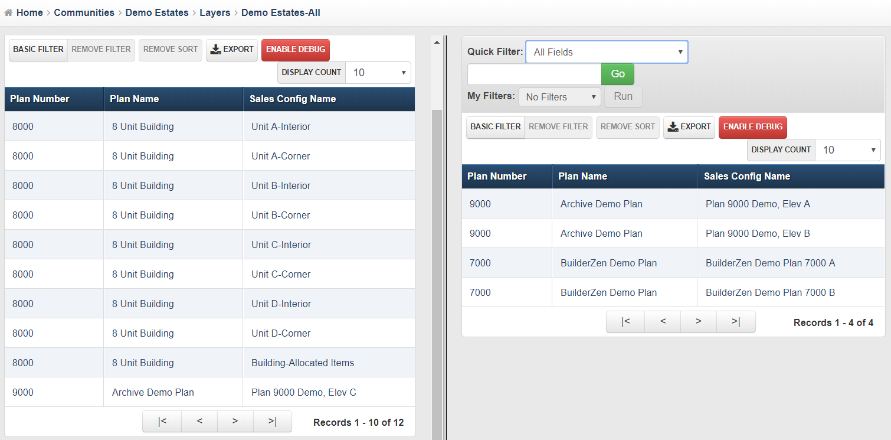The height and width of the screenshot is (440, 891).
Task: Navigate to the Communities breadcrumb
Action: [x=84, y=12]
